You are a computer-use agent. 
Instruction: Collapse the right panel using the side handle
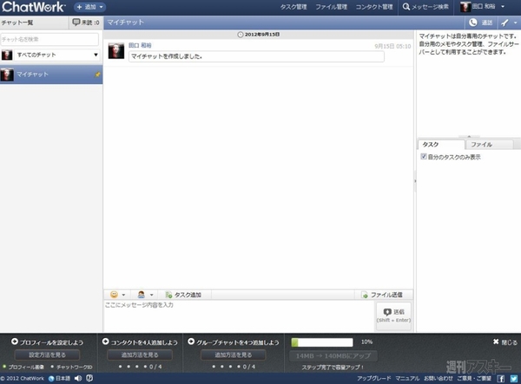click(415, 181)
